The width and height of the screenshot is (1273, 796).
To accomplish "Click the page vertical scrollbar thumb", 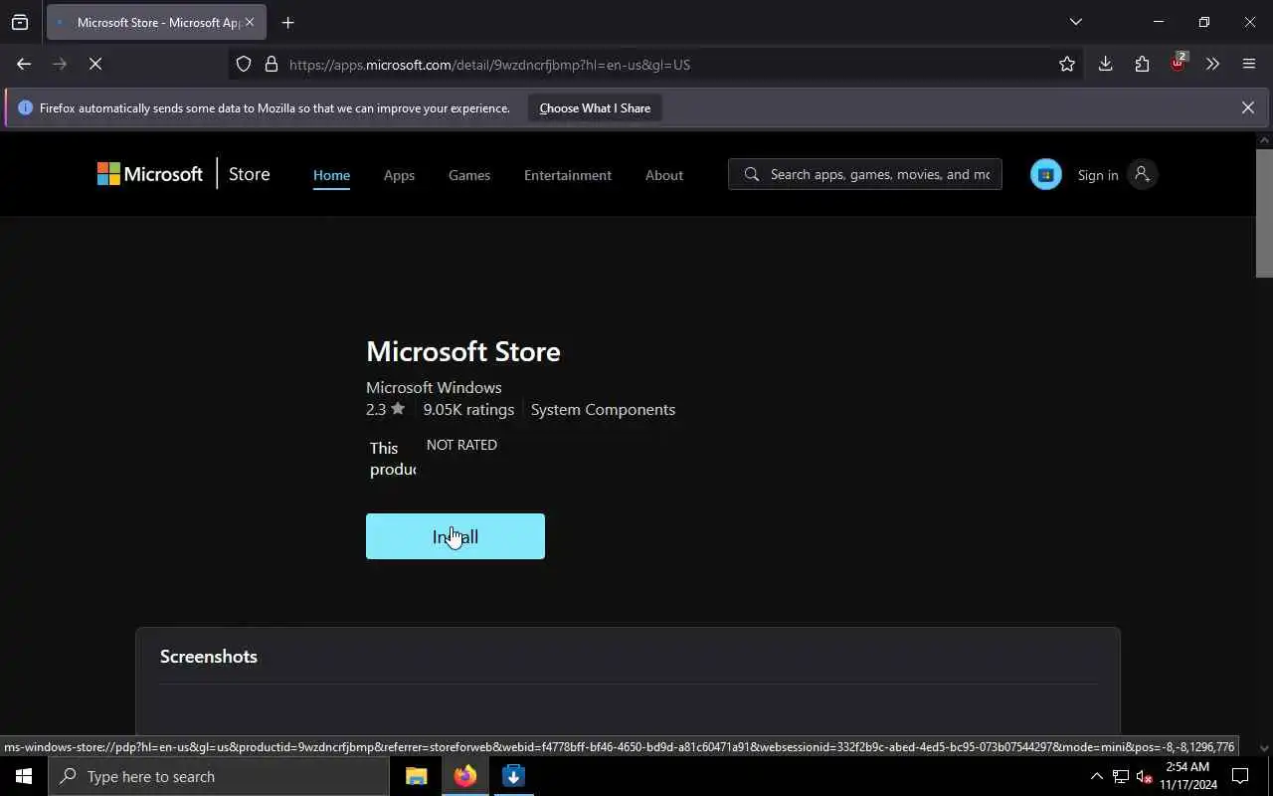I will 1264,213.
